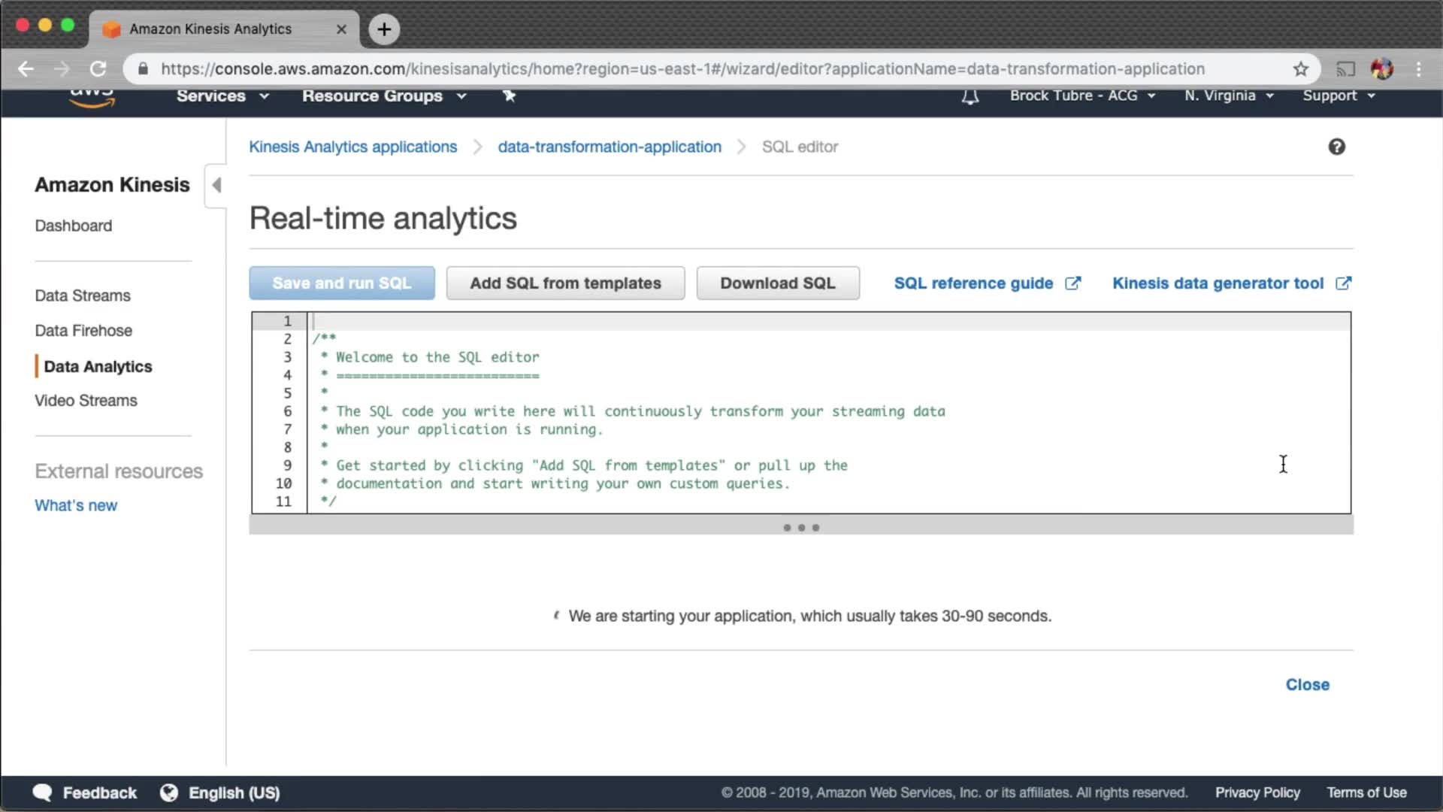Open the N. Virginia region dropdown
The height and width of the screenshot is (812, 1443).
point(1229,95)
